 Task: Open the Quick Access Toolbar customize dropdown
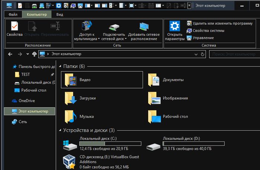(189, 6)
